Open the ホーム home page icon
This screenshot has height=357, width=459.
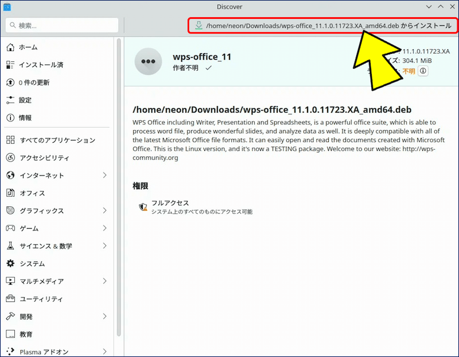click(x=10, y=47)
